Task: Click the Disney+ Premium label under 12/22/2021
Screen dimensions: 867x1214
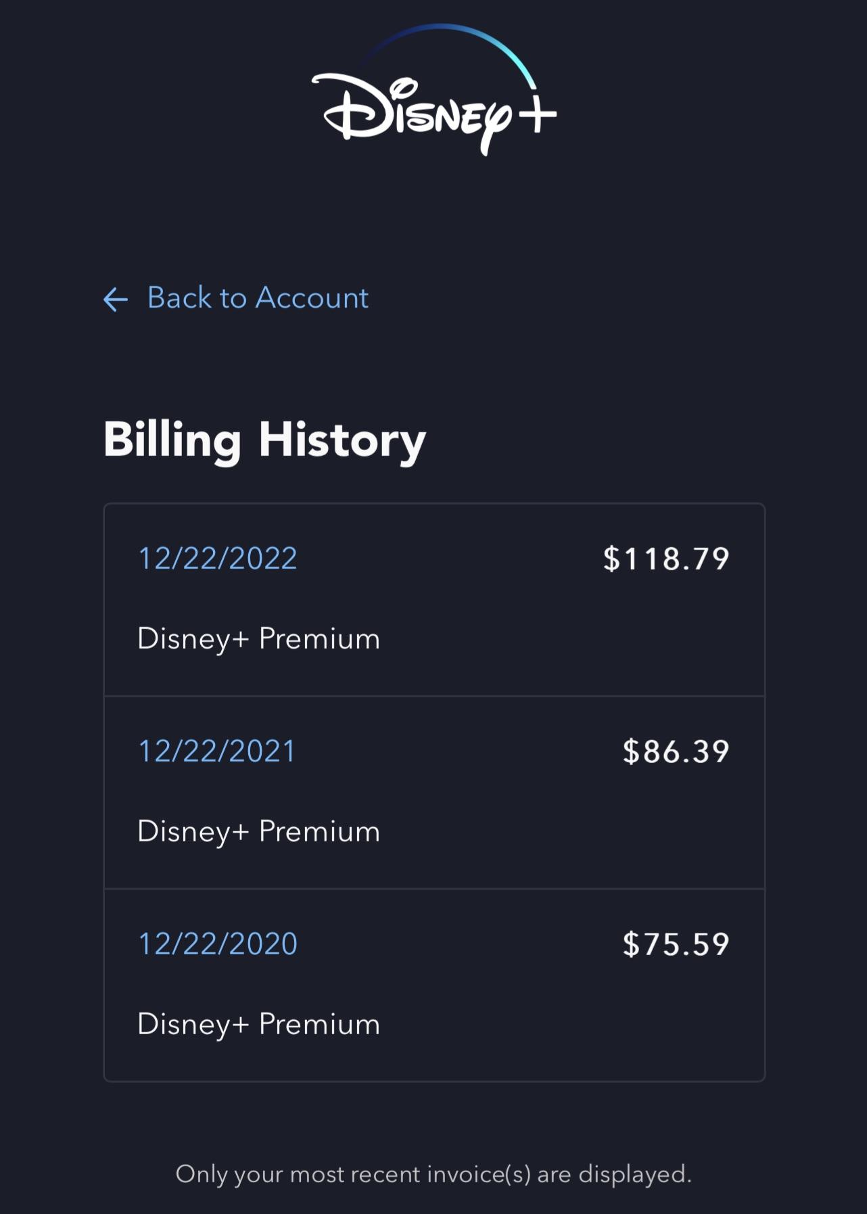Action: click(x=258, y=830)
